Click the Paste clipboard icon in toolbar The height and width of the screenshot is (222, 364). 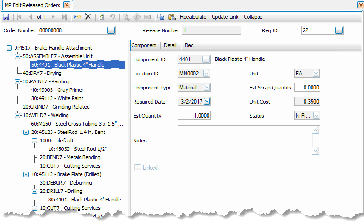point(171,17)
